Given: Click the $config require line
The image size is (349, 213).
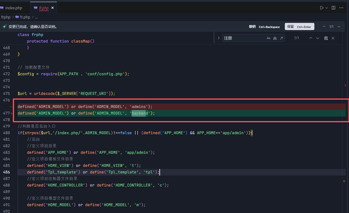Looking at the screenshot, I should coord(73,74).
